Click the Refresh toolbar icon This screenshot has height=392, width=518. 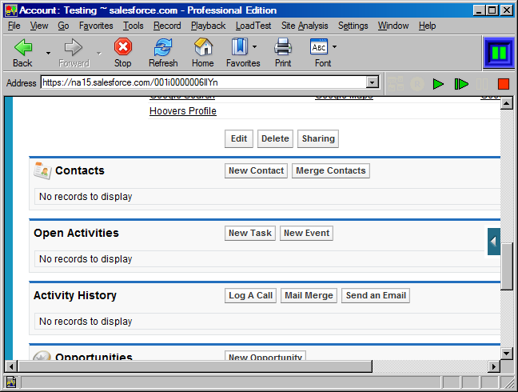[x=163, y=47]
